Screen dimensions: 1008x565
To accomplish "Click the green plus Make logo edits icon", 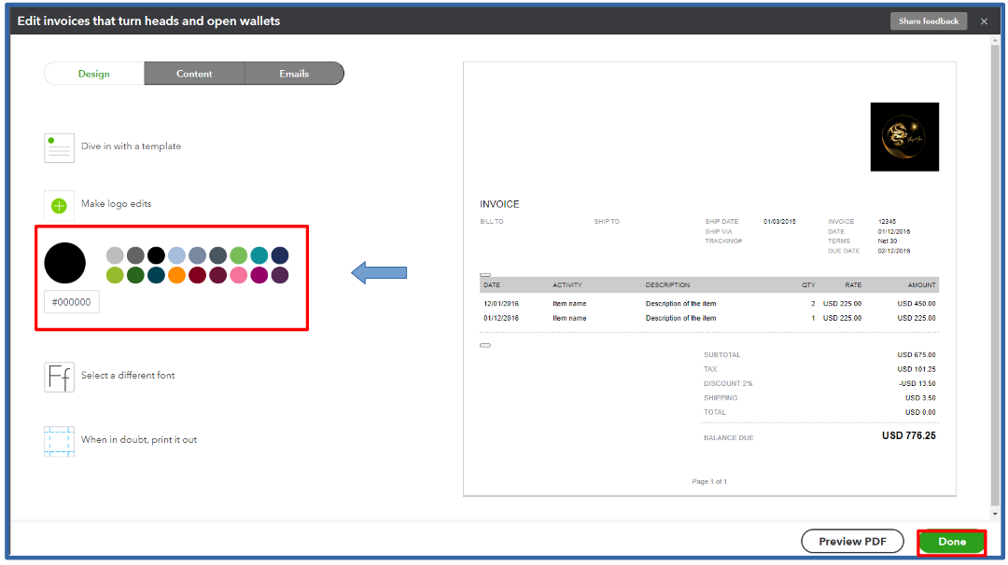I will tap(59, 205).
